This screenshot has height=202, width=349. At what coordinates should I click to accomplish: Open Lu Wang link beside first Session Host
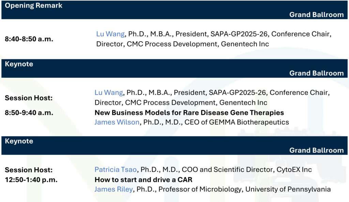[x=109, y=92]
